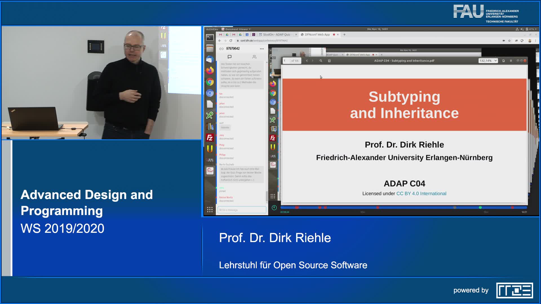The height and width of the screenshot is (304, 541).
Task: Go to previous PDF page arrow
Action: (x=307, y=61)
